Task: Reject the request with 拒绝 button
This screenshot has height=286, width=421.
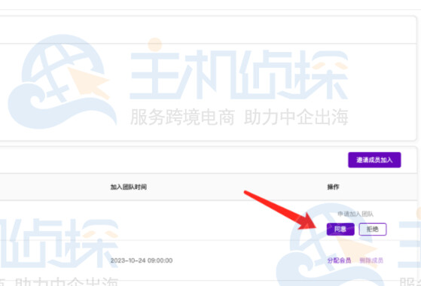Action: tap(373, 229)
